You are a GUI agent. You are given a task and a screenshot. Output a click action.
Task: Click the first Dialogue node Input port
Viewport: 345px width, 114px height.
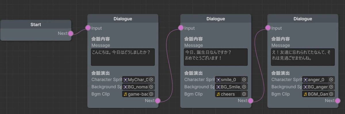pos(88,28)
